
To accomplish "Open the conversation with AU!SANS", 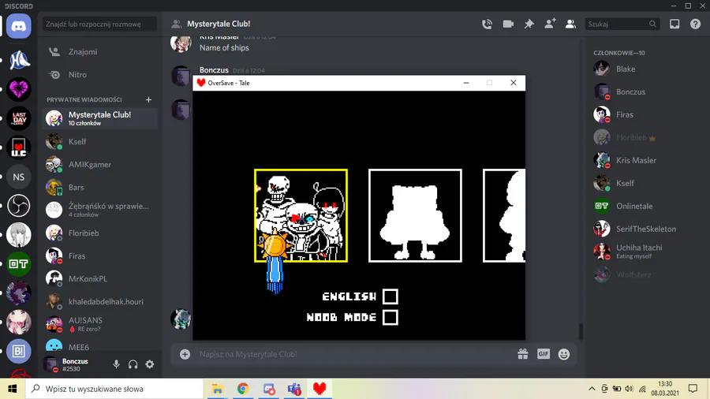I will click(99, 324).
